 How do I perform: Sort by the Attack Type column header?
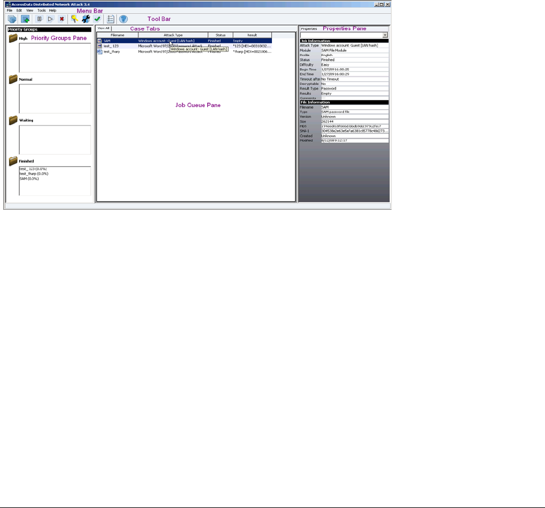pyautogui.click(x=173, y=35)
